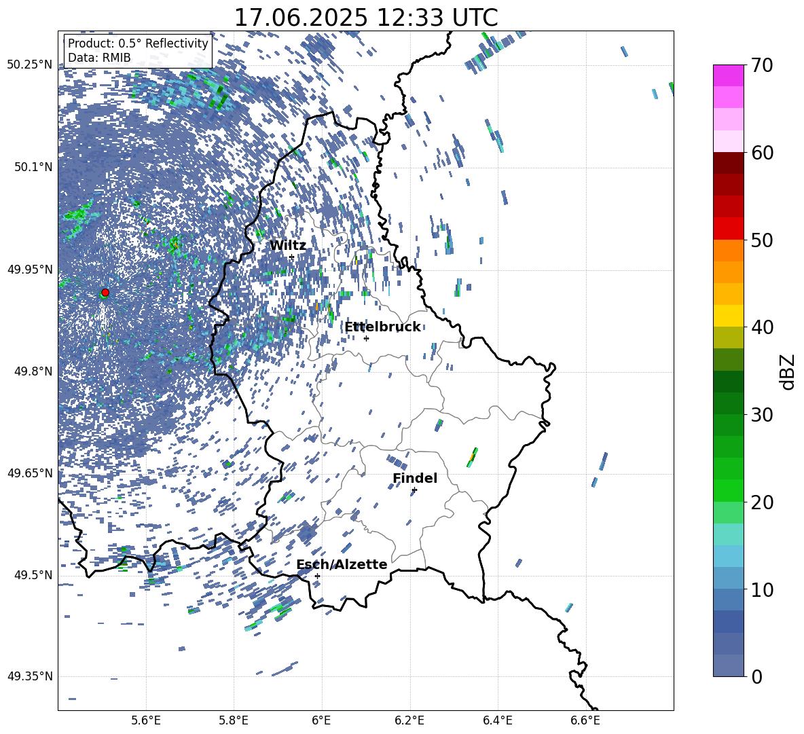This screenshot has width=804, height=734.
Task: Click the title 17.06.2025 12:33 UTC
Action: [366, 18]
